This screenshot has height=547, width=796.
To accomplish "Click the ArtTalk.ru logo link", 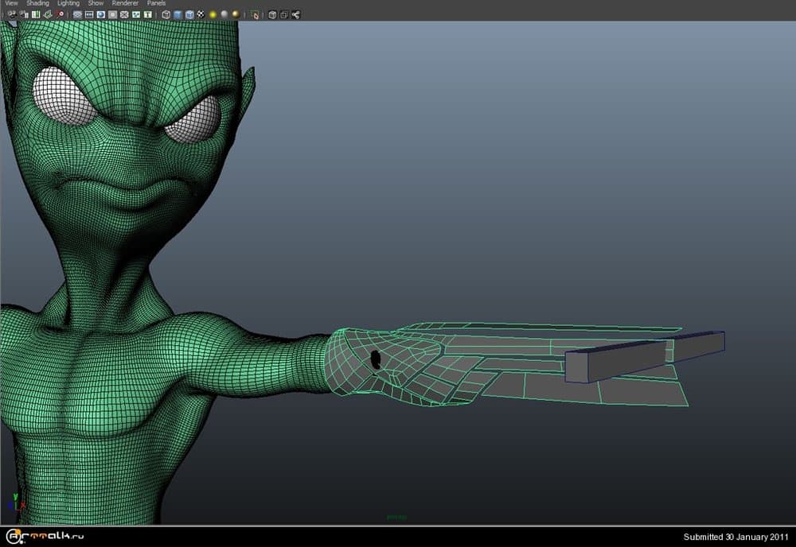I will [x=42, y=537].
